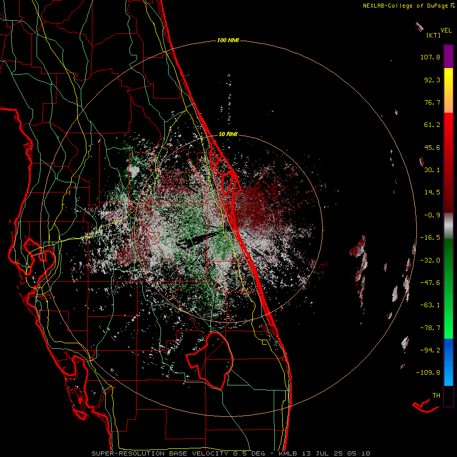Select the 100 NMI range ring label
Screen dimensions: 457x457
click(x=228, y=40)
